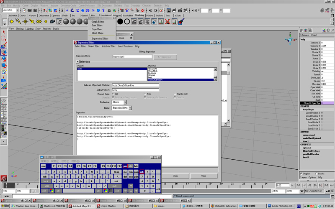
Task: Click the camera icon on the Rendering shelf
Action: [52, 22]
